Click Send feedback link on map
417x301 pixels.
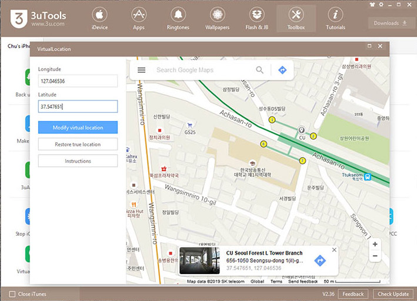point(303,282)
